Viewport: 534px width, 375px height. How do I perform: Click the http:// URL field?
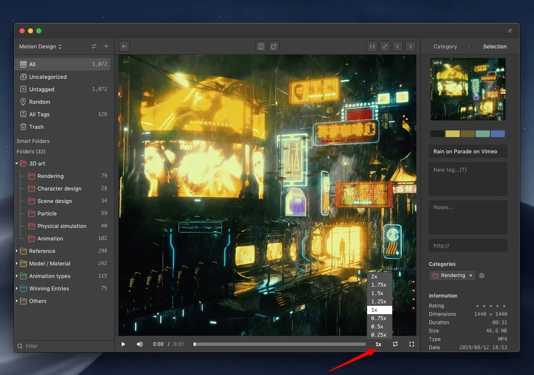tap(468, 245)
